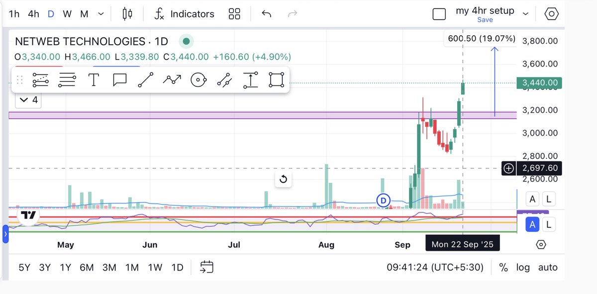Select the weekly W timeframe

pos(67,14)
